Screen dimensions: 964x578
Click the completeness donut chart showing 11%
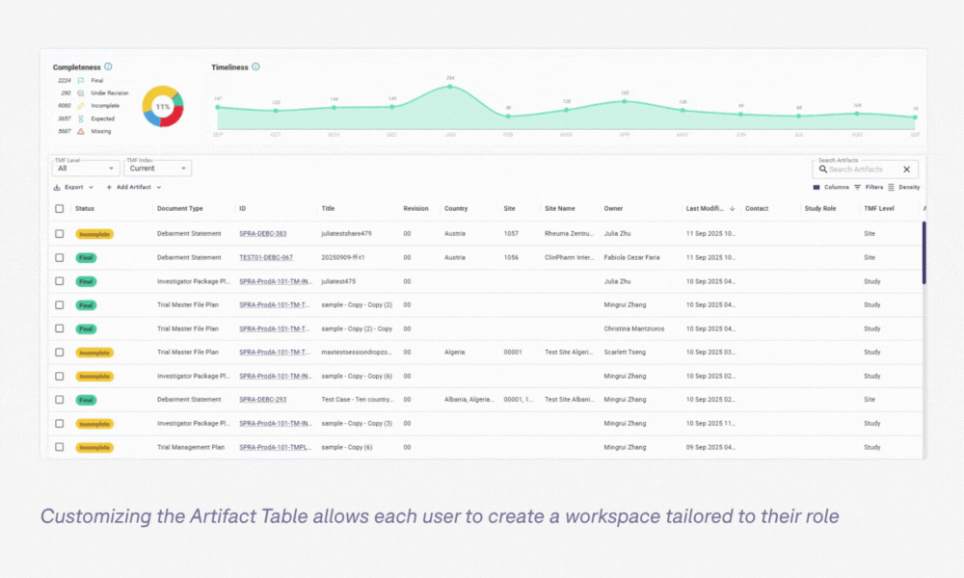click(162, 106)
